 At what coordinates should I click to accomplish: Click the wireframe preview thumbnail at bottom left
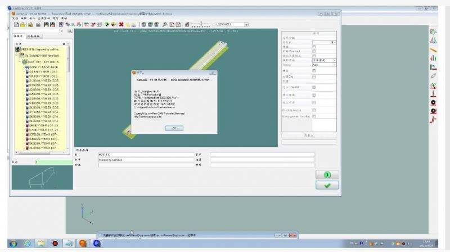[x=42, y=178]
